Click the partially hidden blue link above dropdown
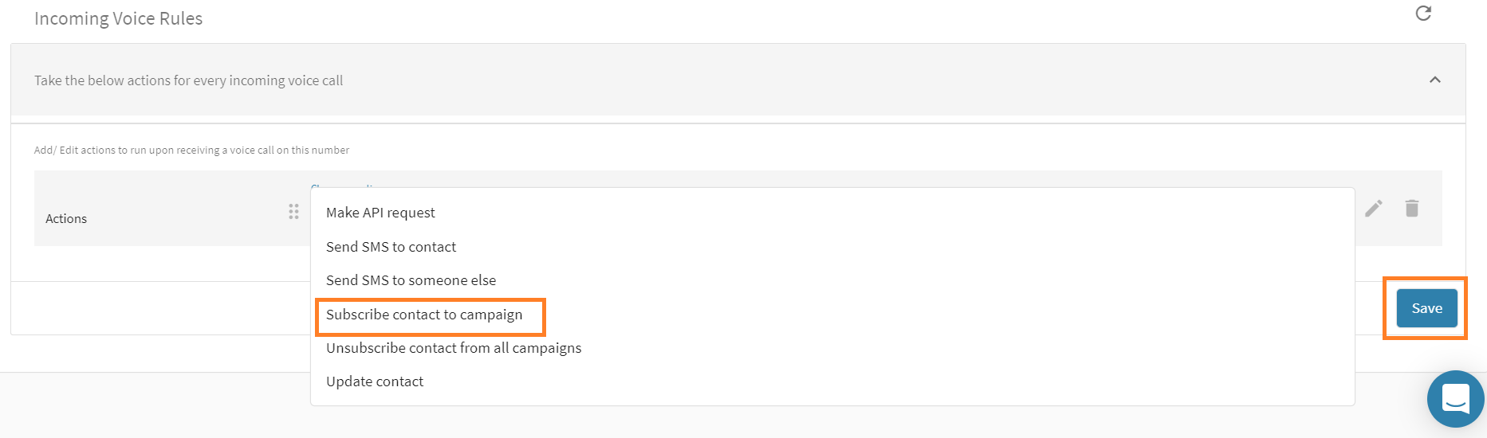The image size is (1487, 438). coord(343,186)
